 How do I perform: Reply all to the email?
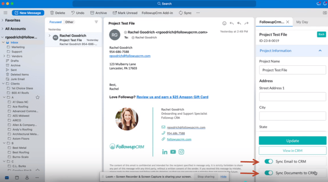[239, 23]
